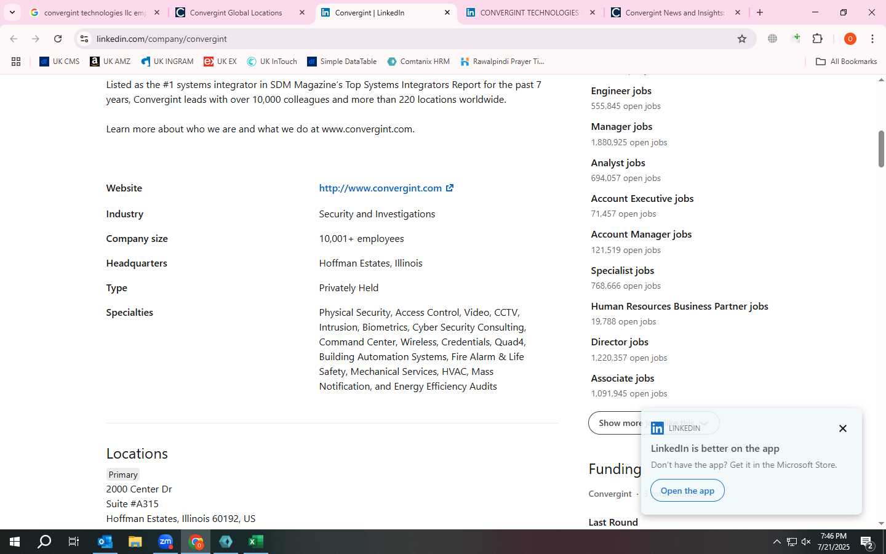Click the scrollbar down arrow

point(881,523)
